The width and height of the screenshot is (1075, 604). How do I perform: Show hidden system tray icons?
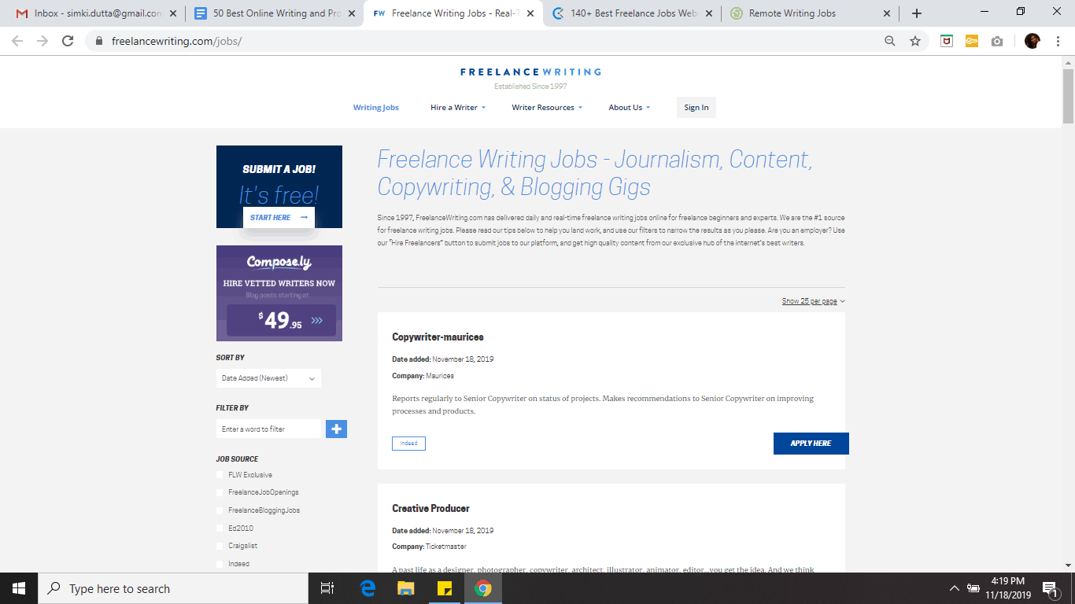[x=954, y=588]
